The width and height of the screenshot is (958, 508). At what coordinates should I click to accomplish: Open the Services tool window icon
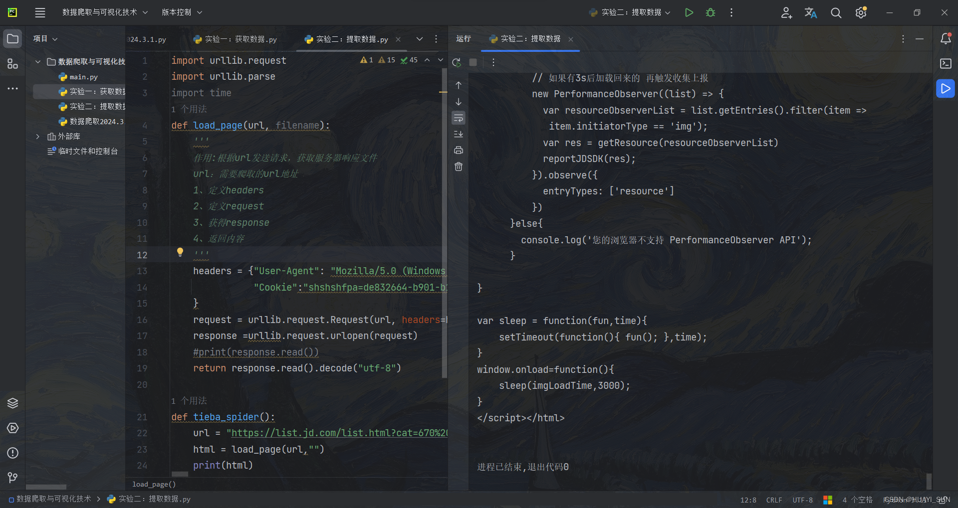click(13, 428)
